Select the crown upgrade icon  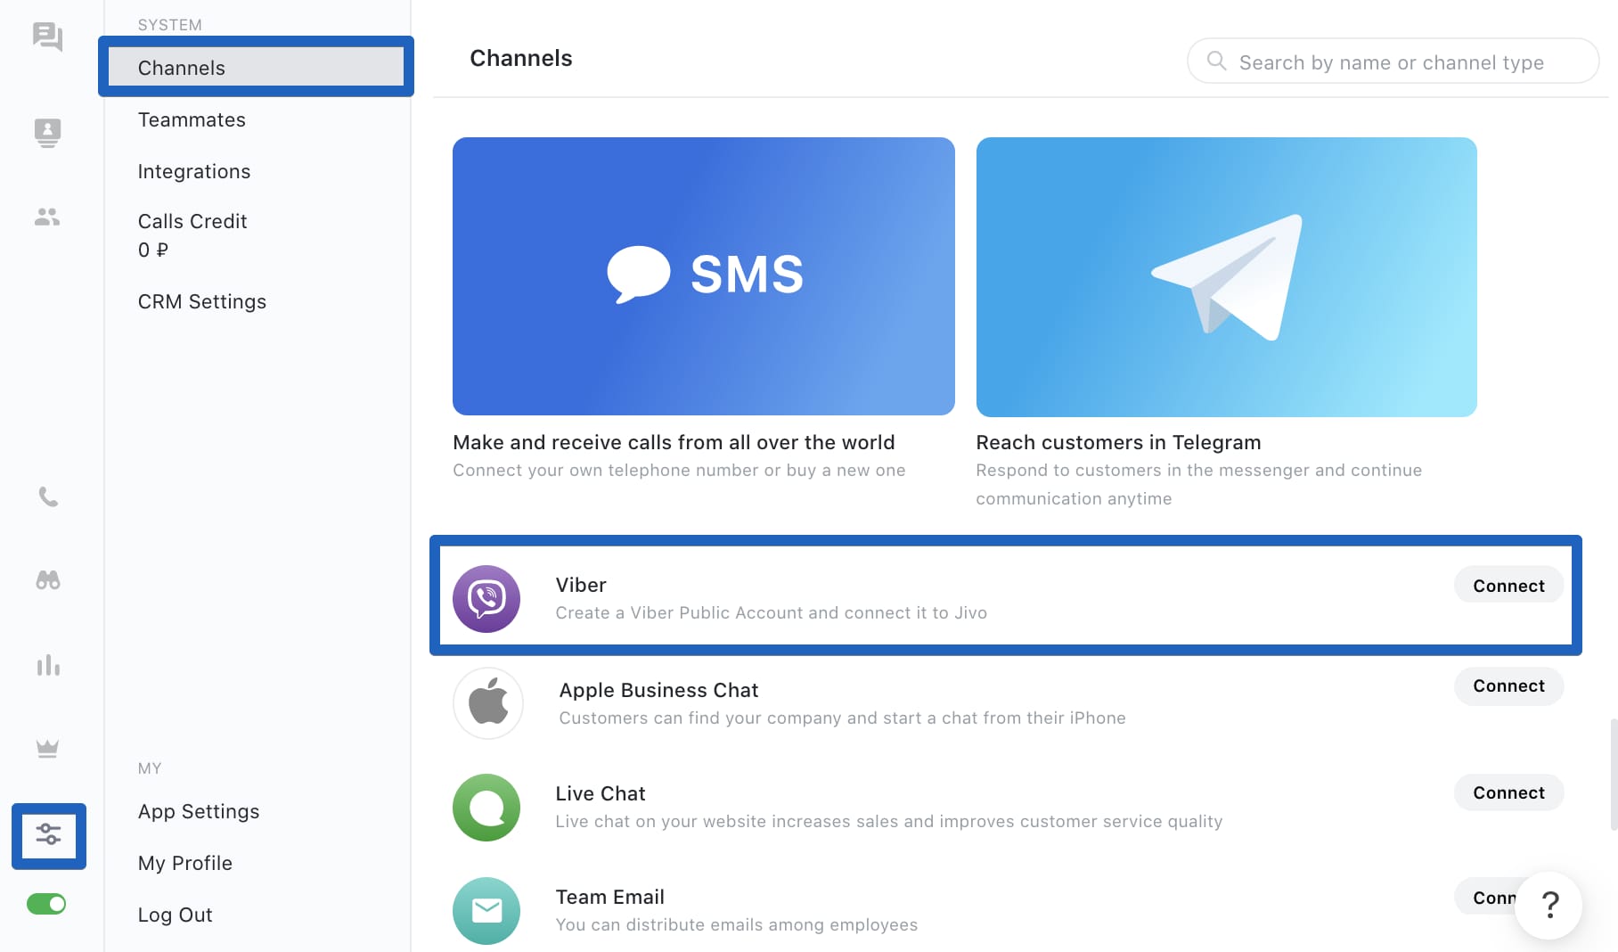49,749
